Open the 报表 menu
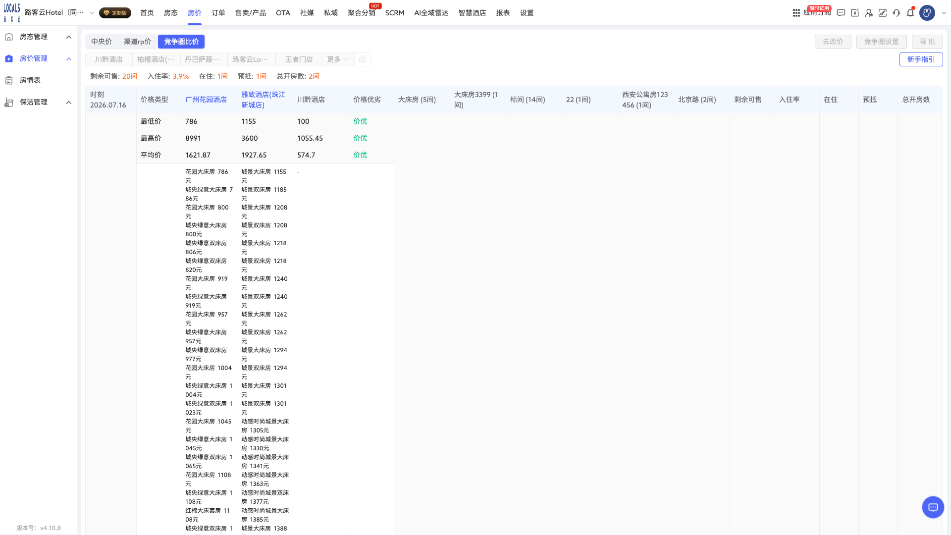951x535 pixels. (x=503, y=13)
